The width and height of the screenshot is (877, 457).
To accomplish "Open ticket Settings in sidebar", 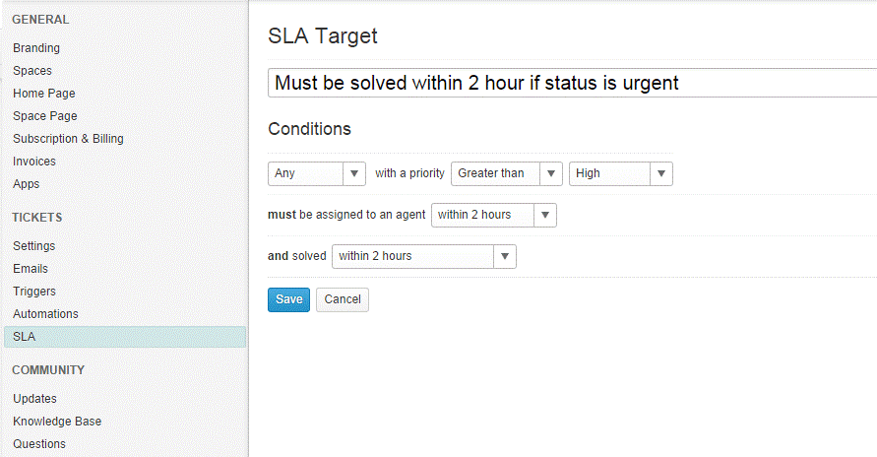I will click(34, 246).
